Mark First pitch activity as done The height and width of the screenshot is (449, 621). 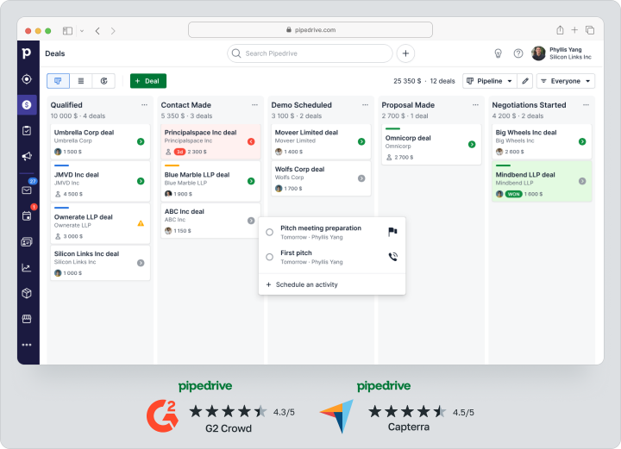pos(270,257)
